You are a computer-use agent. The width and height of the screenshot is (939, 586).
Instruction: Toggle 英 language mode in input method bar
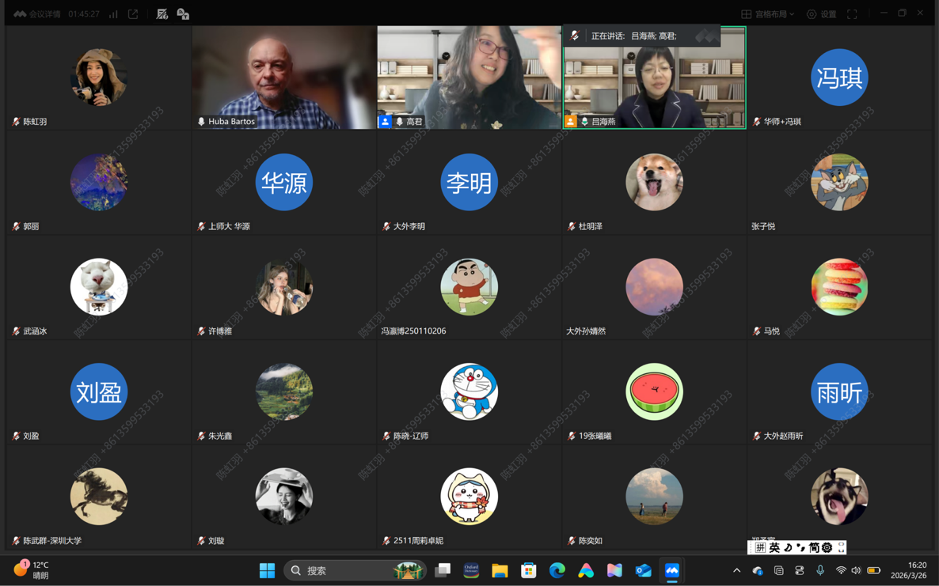pyautogui.click(x=774, y=547)
